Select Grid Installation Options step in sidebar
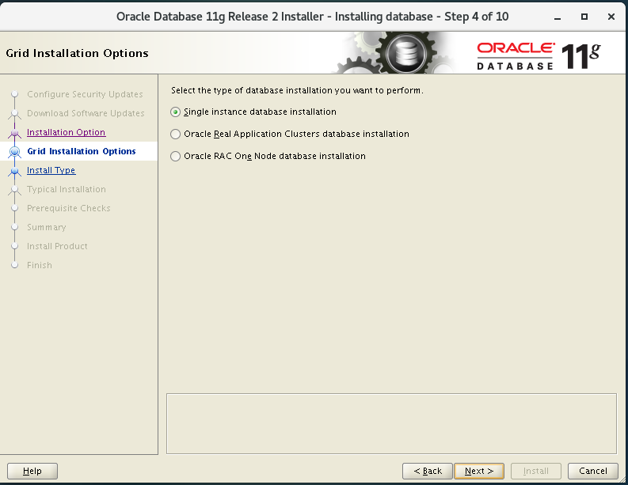Image resolution: width=628 pixels, height=485 pixels. point(82,151)
